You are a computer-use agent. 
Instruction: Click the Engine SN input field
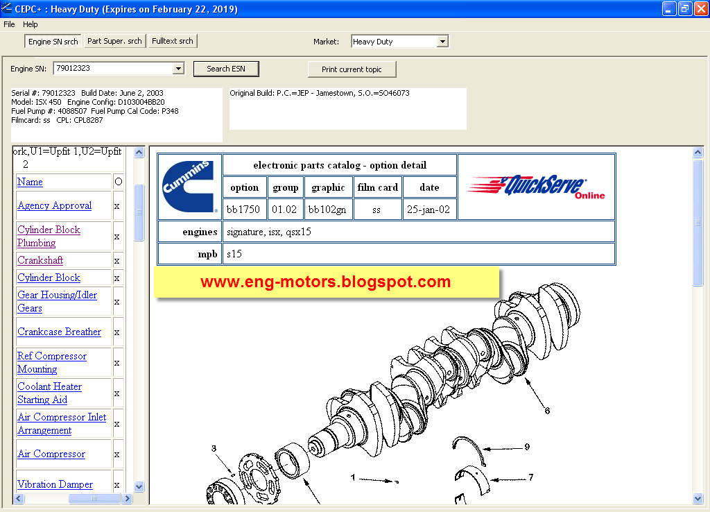114,69
